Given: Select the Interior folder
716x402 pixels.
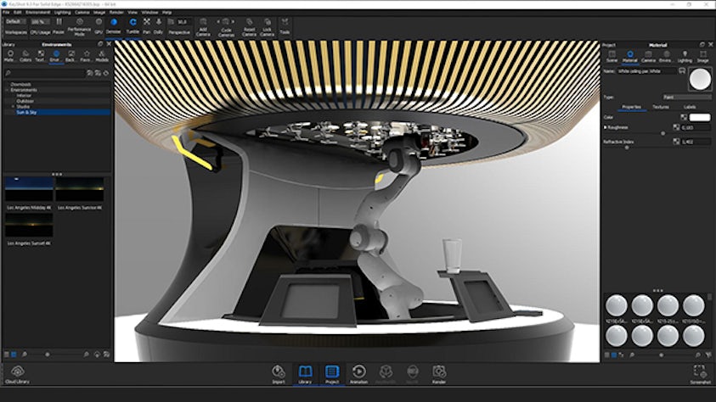Looking at the screenshot, I should (24, 96).
